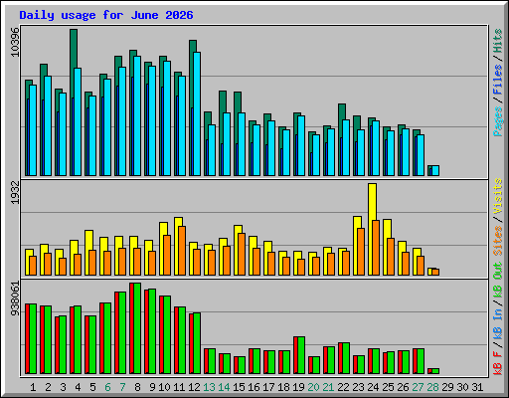Click day label 31 on the x-axis
509x398 pixels.
(x=477, y=387)
